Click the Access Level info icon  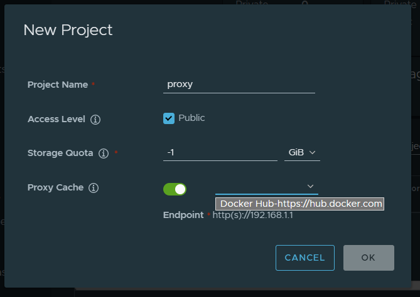(x=95, y=119)
